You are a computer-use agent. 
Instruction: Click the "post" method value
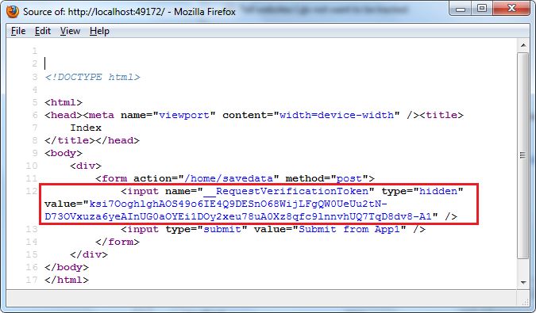pyautogui.click(x=349, y=178)
